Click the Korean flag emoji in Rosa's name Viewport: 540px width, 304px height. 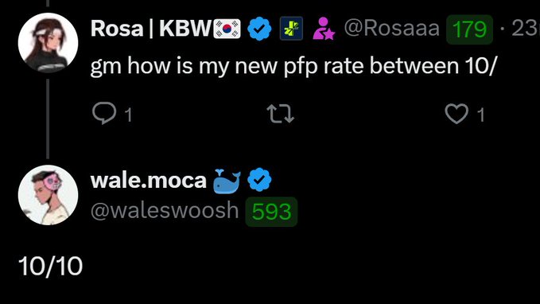227,29
